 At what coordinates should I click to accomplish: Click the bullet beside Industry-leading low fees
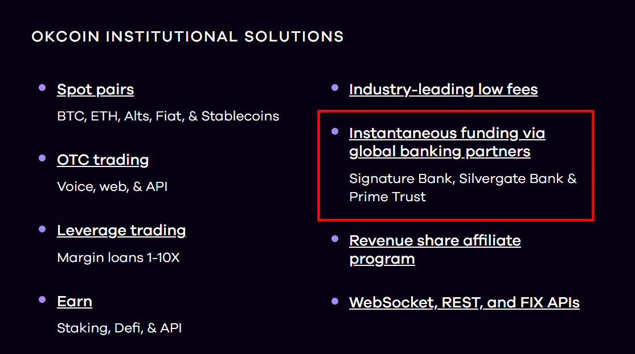pyautogui.click(x=335, y=88)
